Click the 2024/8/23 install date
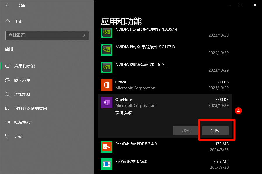Screen dimensions: 262x174 click(x=219, y=150)
